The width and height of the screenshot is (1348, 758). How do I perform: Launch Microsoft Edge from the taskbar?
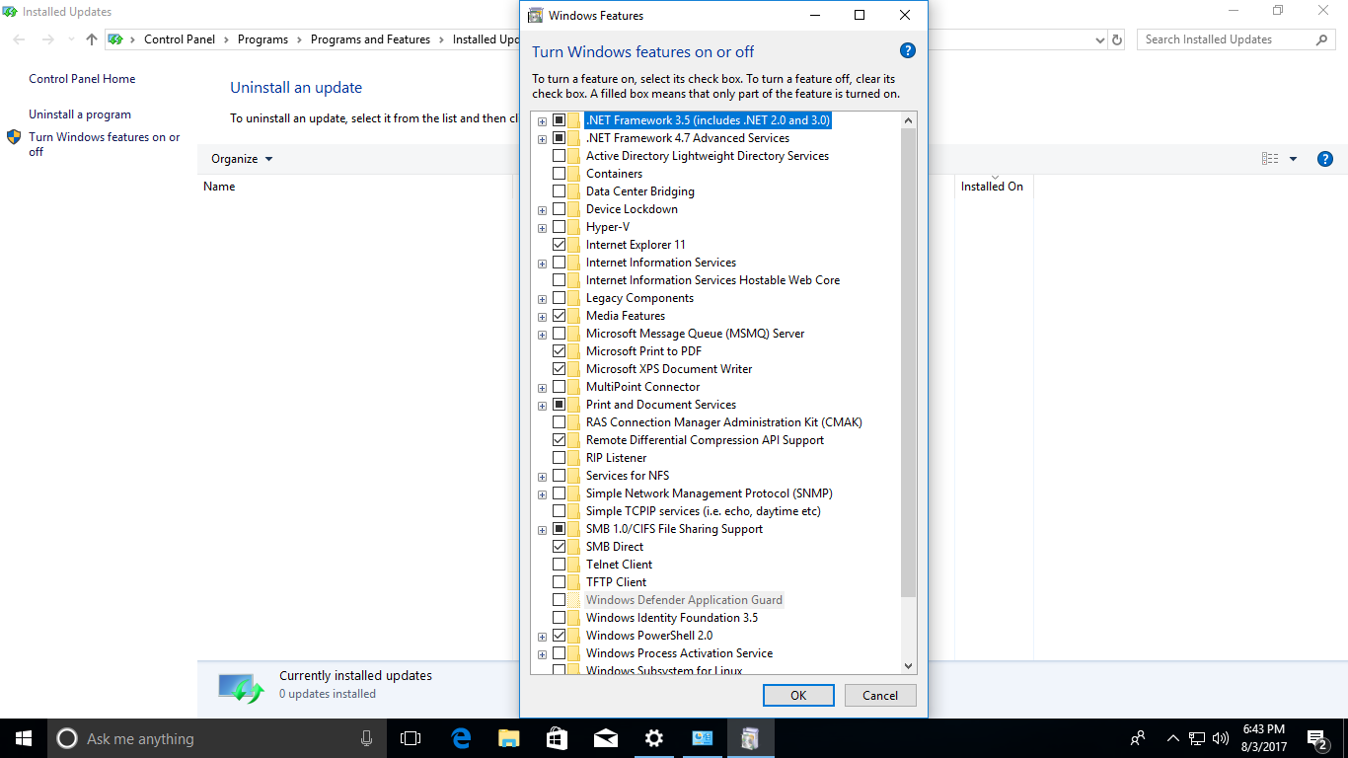point(460,738)
